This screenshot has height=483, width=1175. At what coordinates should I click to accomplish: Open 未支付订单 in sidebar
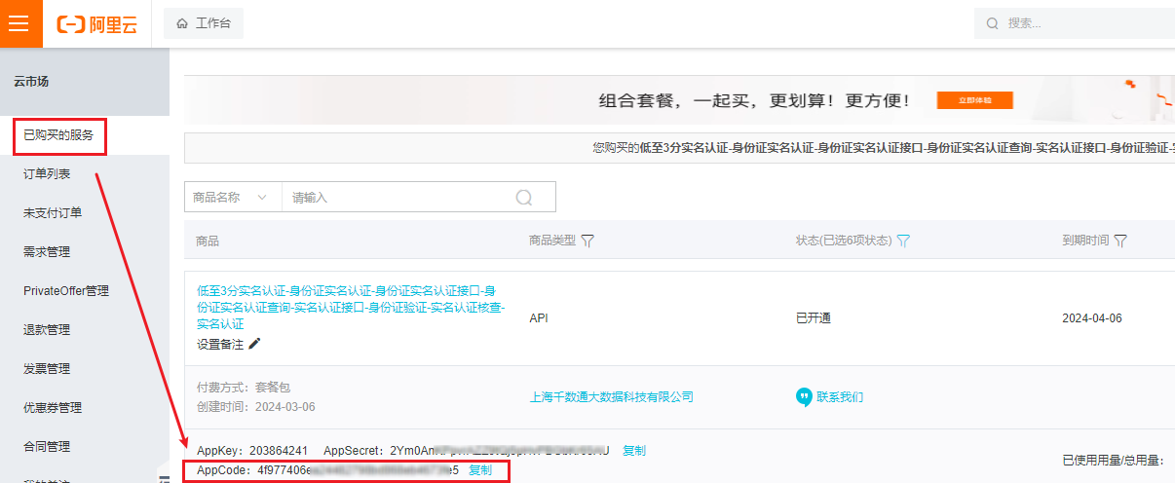pos(53,213)
